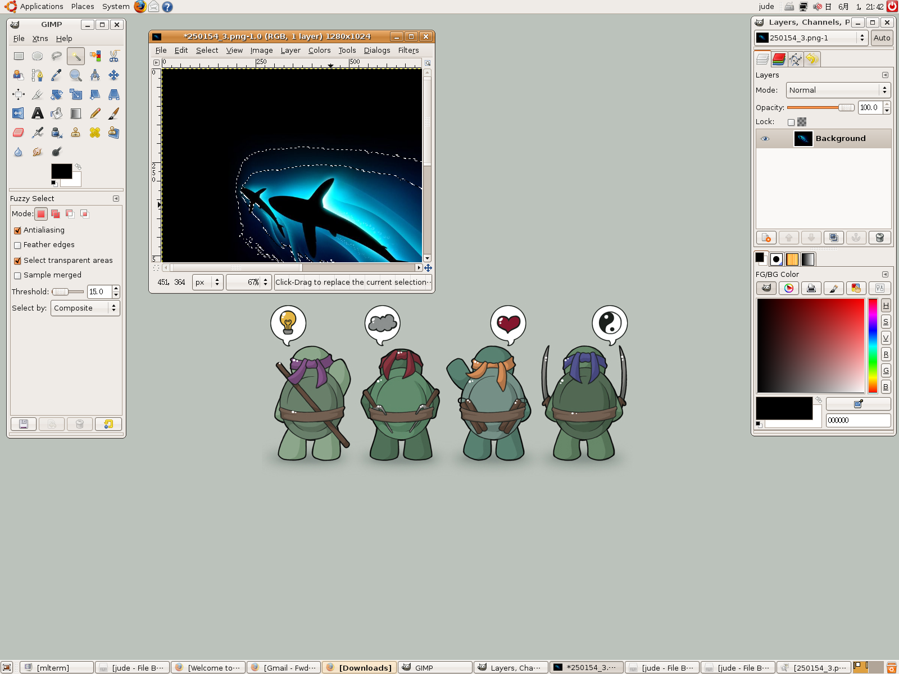The width and height of the screenshot is (899, 674).
Task: Select the Free Select lasso tool
Action: [x=57, y=56]
